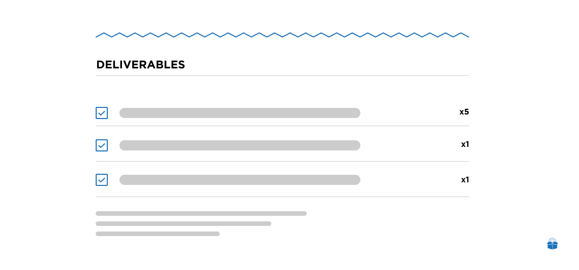Select the x1 quantity in the bottom row
579x270 pixels.
(465, 180)
